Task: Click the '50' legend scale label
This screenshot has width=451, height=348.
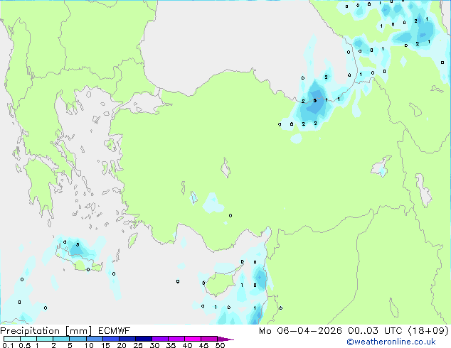Action: click(220, 345)
